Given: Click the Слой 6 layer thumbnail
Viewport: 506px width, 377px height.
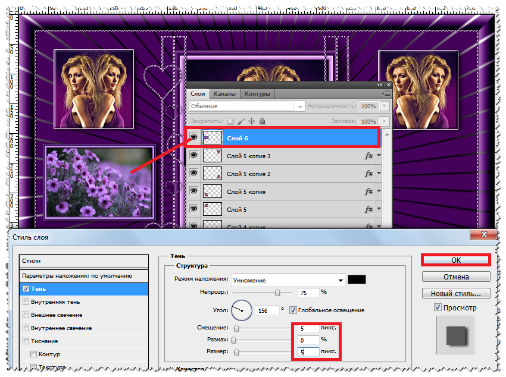Looking at the screenshot, I should [213, 137].
